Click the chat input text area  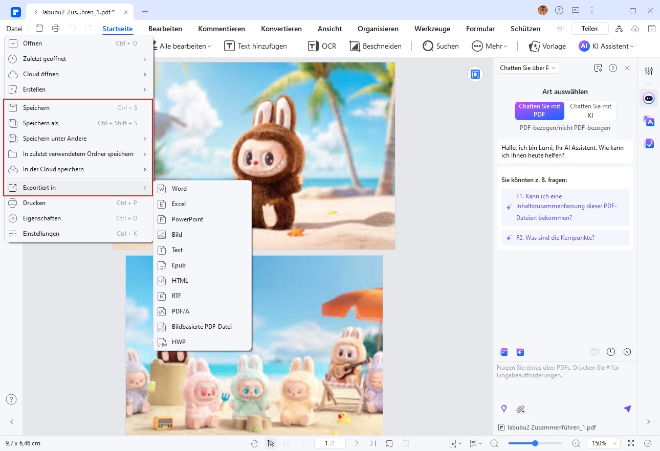[x=565, y=381]
